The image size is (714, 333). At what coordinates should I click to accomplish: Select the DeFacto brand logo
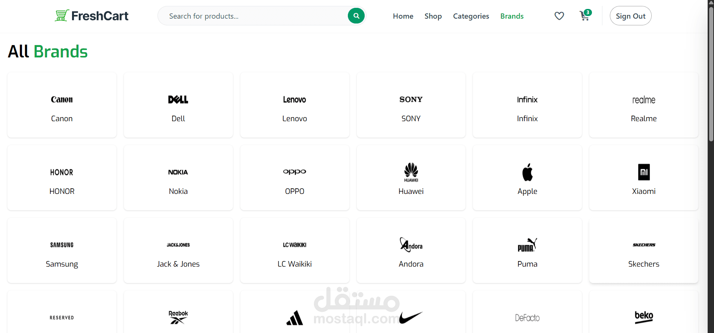[x=527, y=318]
